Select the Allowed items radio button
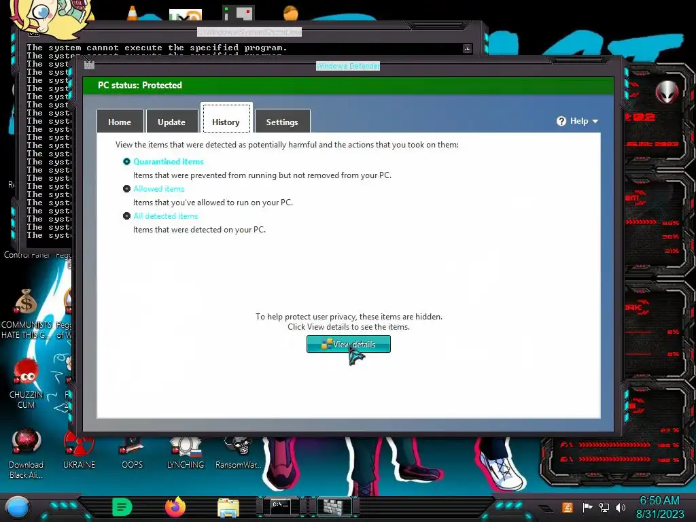 pyautogui.click(x=126, y=189)
